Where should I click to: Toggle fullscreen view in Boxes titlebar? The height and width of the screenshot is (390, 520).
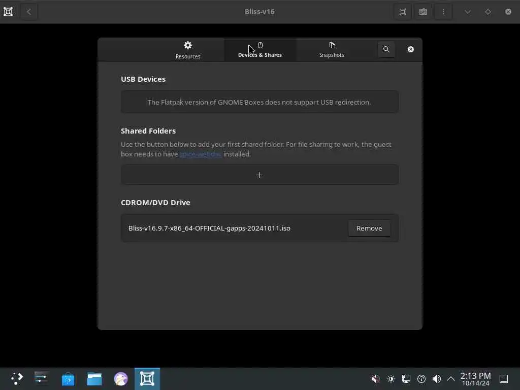403,12
